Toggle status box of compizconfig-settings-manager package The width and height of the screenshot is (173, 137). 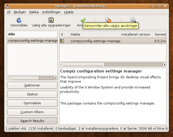[x=62, y=41]
